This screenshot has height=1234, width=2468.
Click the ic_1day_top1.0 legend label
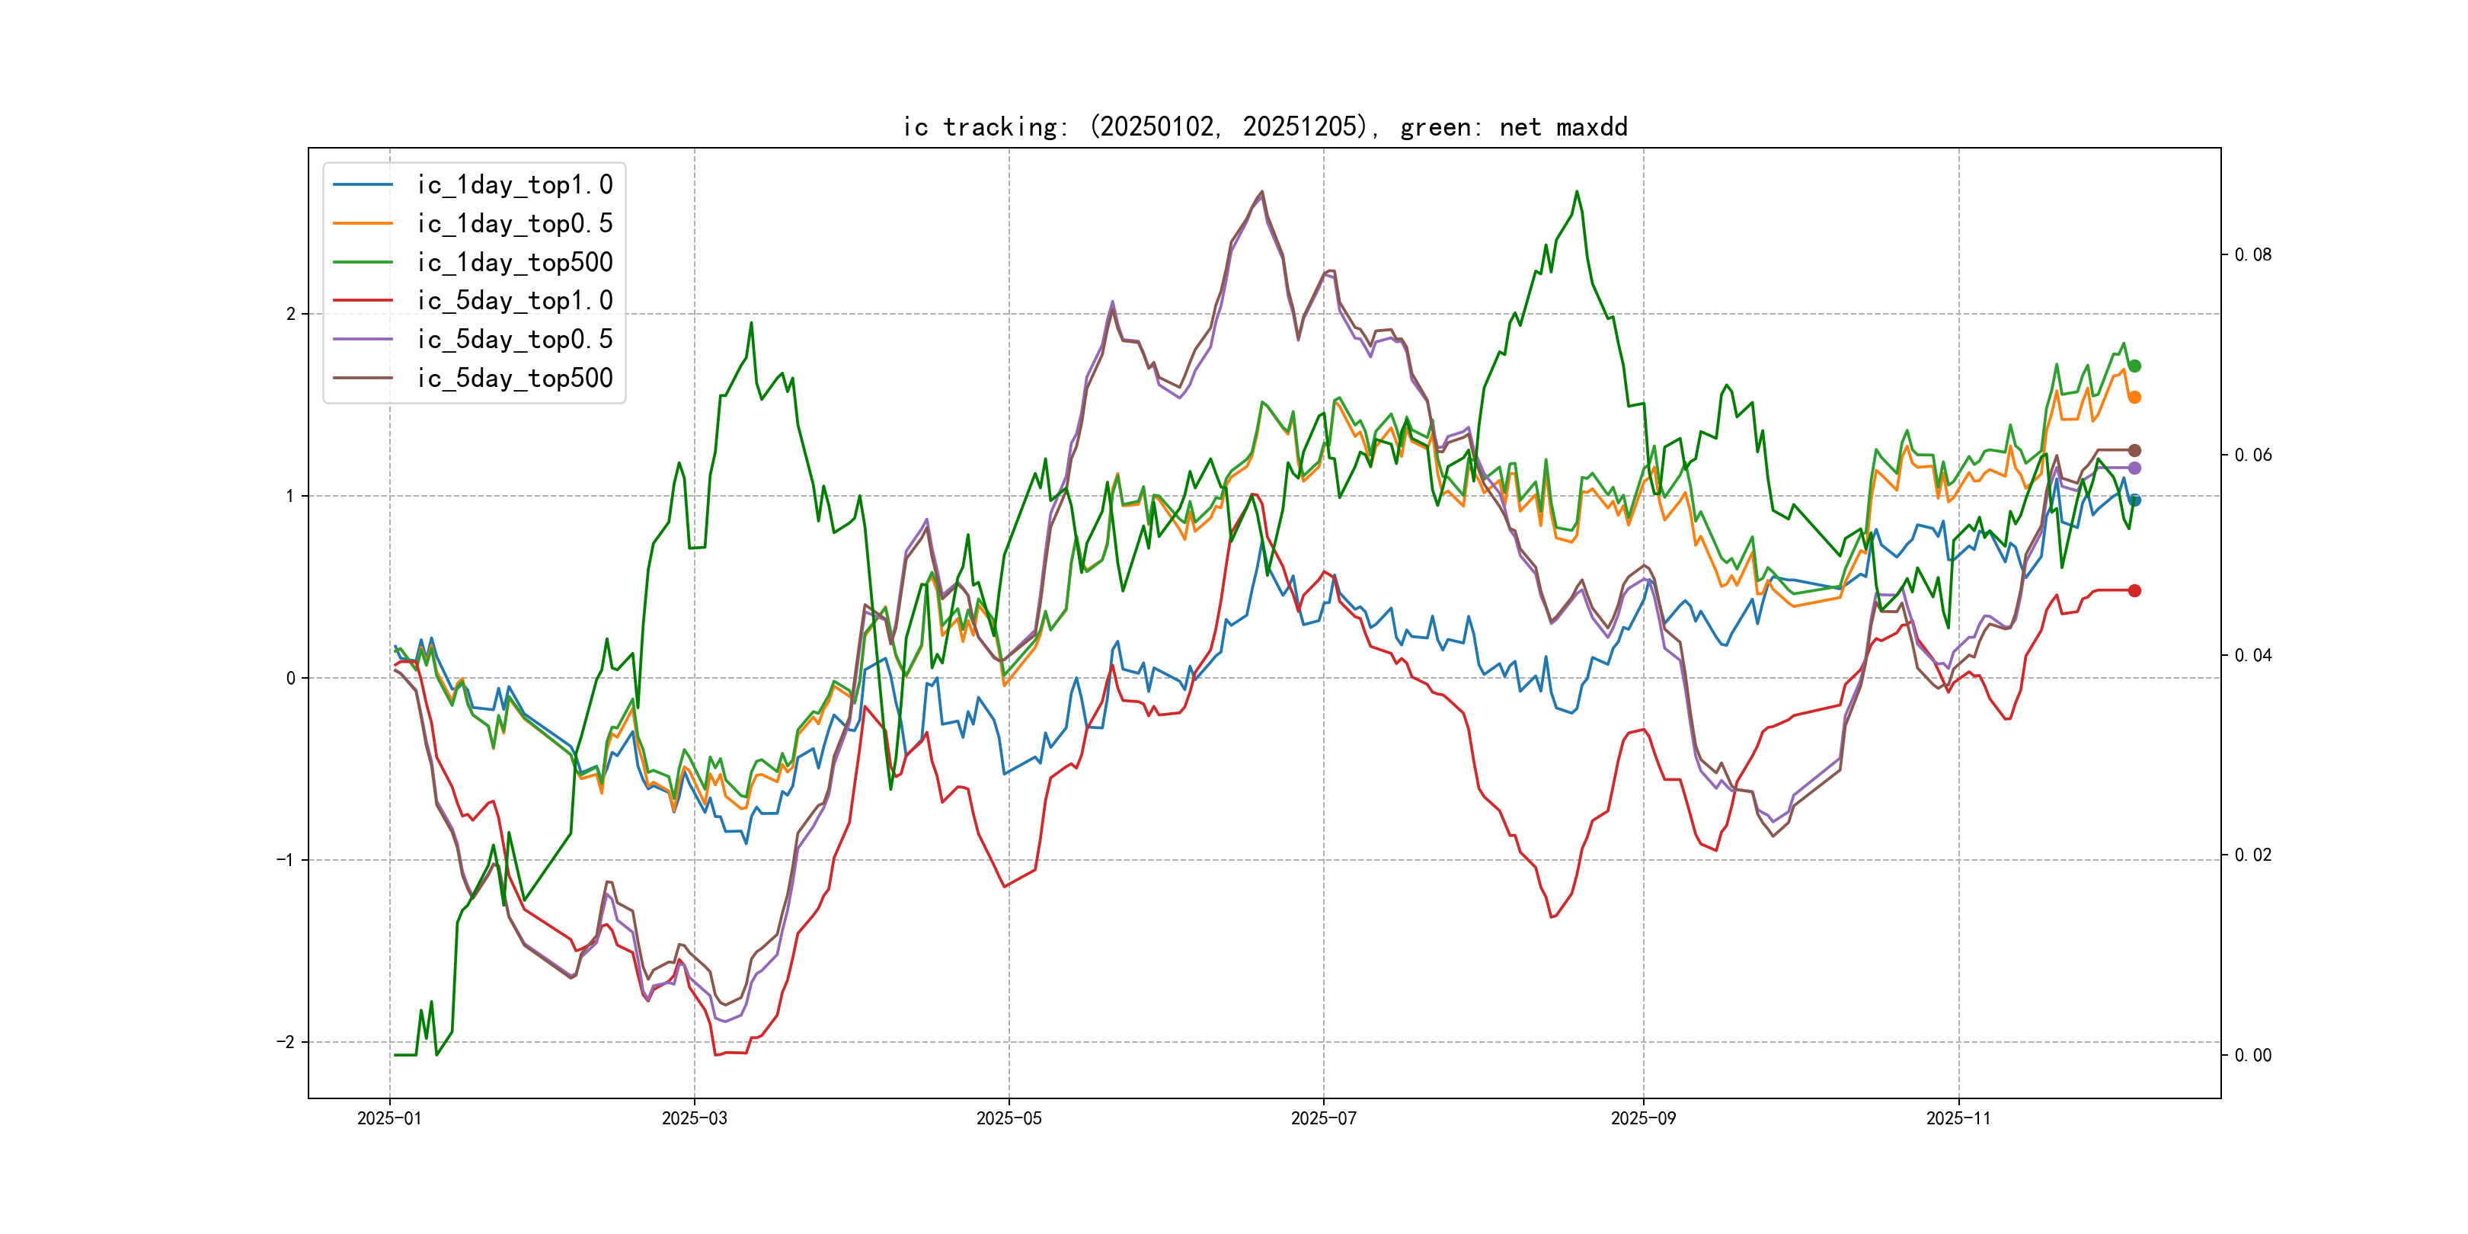tap(514, 185)
